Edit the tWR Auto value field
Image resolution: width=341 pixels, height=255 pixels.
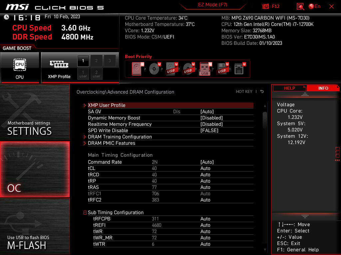pyautogui.click(x=205, y=231)
